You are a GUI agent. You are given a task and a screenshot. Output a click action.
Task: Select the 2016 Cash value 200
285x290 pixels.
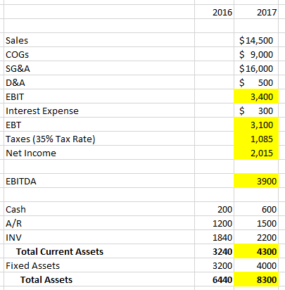click(x=214, y=209)
